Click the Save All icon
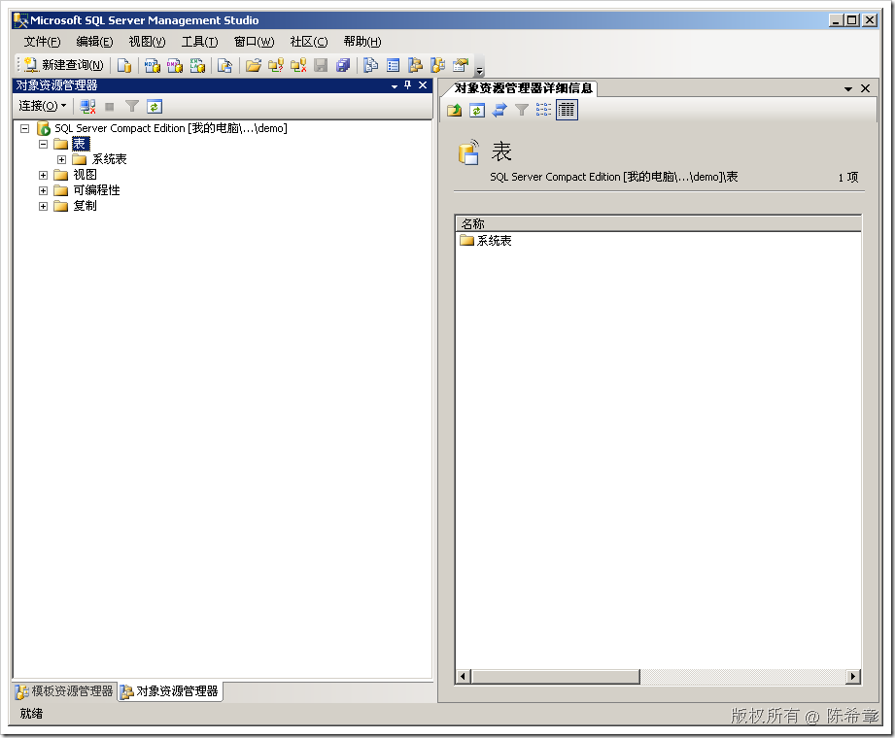895x738 pixels. [343, 66]
